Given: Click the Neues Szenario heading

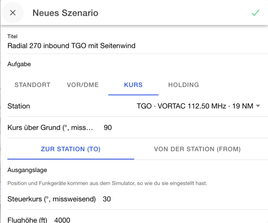Looking at the screenshot, I should click(65, 13).
